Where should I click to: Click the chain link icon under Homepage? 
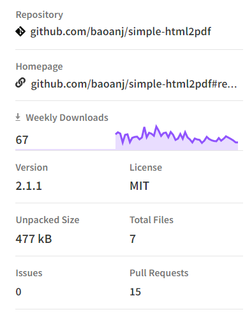pyautogui.click(x=20, y=83)
